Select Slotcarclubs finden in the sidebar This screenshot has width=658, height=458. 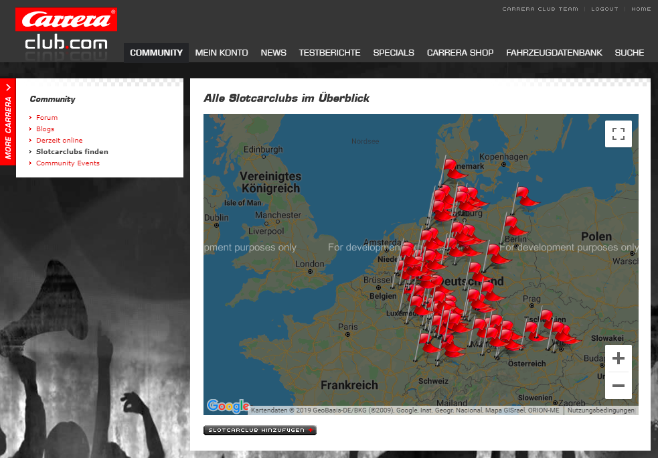[x=72, y=151]
